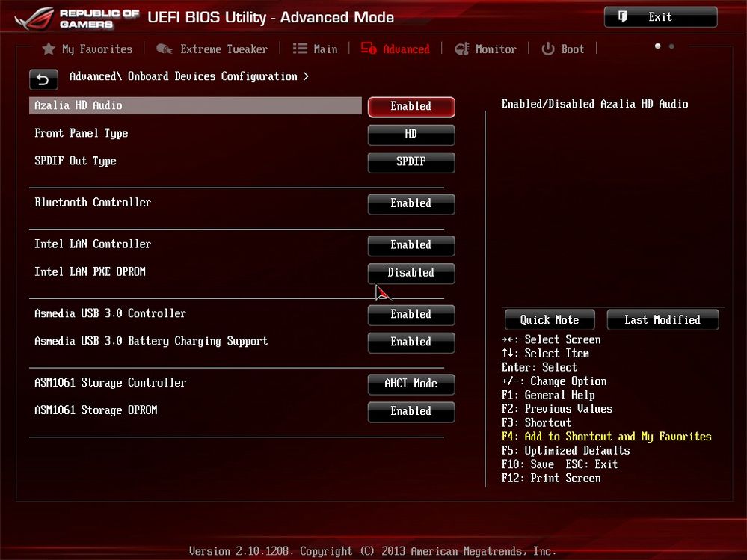Click the Exit door icon
This screenshot has width=747, height=560.
tap(622, 17)
